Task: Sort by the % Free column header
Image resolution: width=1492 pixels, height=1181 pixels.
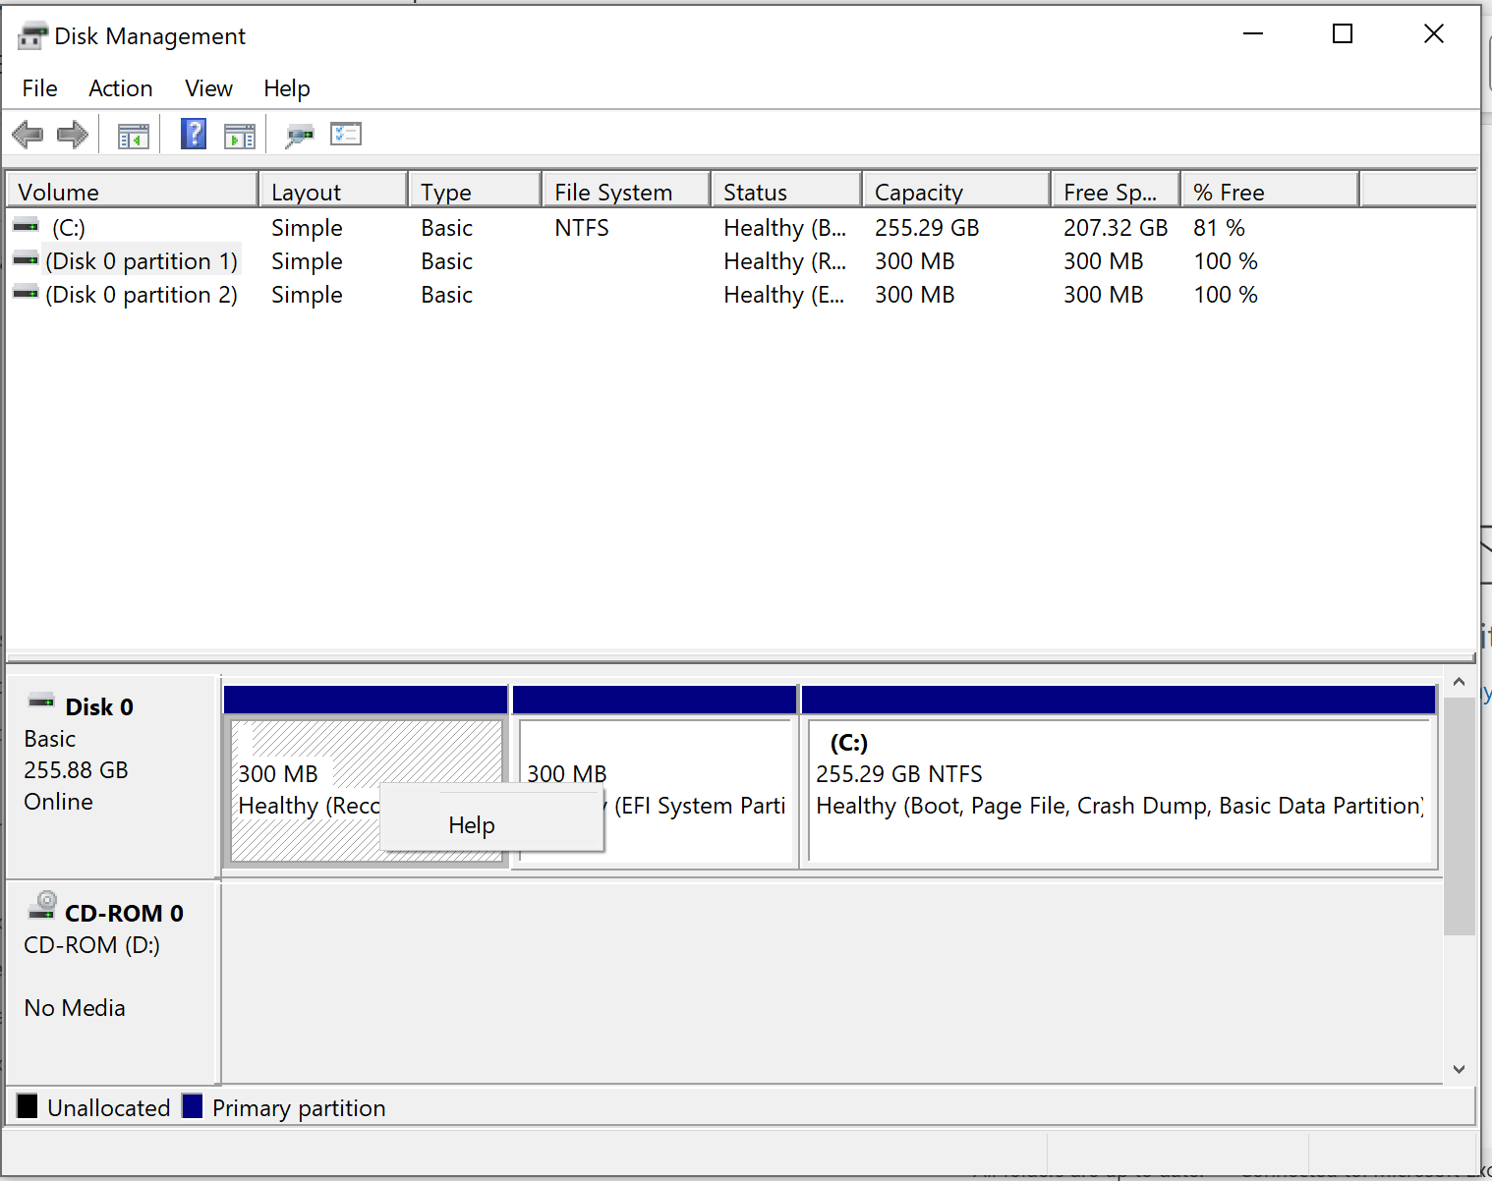Action: pyautogui.click(x=1271, y=191)
